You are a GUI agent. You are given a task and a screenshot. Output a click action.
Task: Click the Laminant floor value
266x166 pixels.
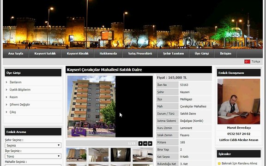186,128
